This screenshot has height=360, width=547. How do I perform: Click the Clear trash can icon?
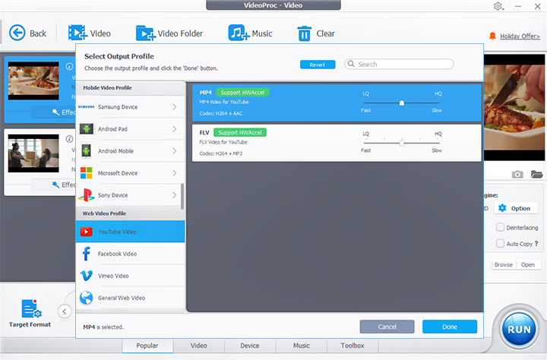[304, 34]
